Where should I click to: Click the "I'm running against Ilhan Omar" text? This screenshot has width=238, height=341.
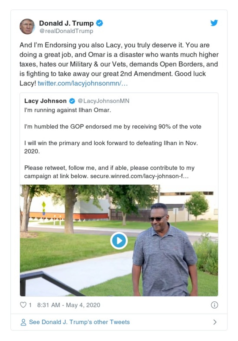(67, 110)
